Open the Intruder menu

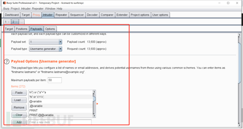coord(26,8)
